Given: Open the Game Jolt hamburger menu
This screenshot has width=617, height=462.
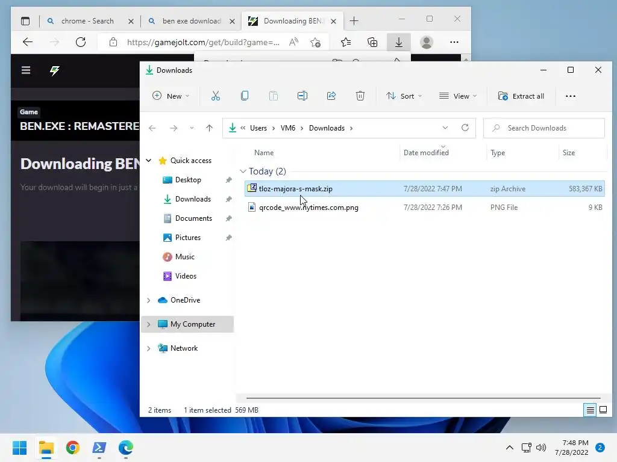Looking at the screenshot, I should tap(26, 70).
